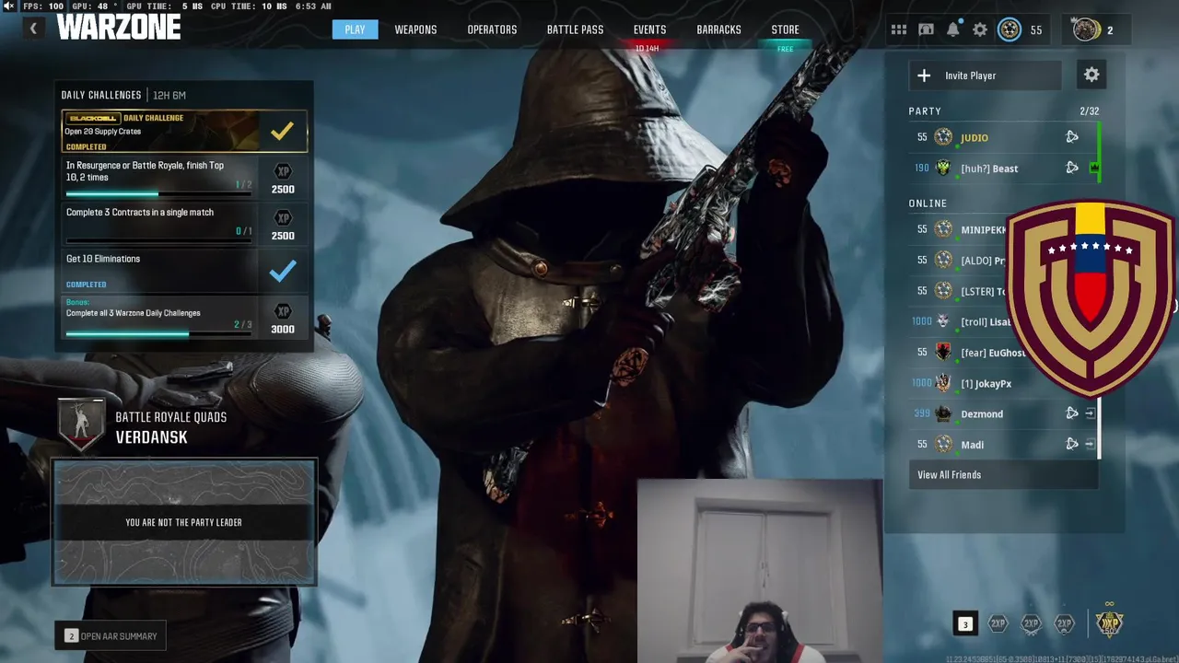Open the BATTLE PASS tab
Image resolution: width=1179 pixels, height=663 pixels.
click(x=575, y=29)
